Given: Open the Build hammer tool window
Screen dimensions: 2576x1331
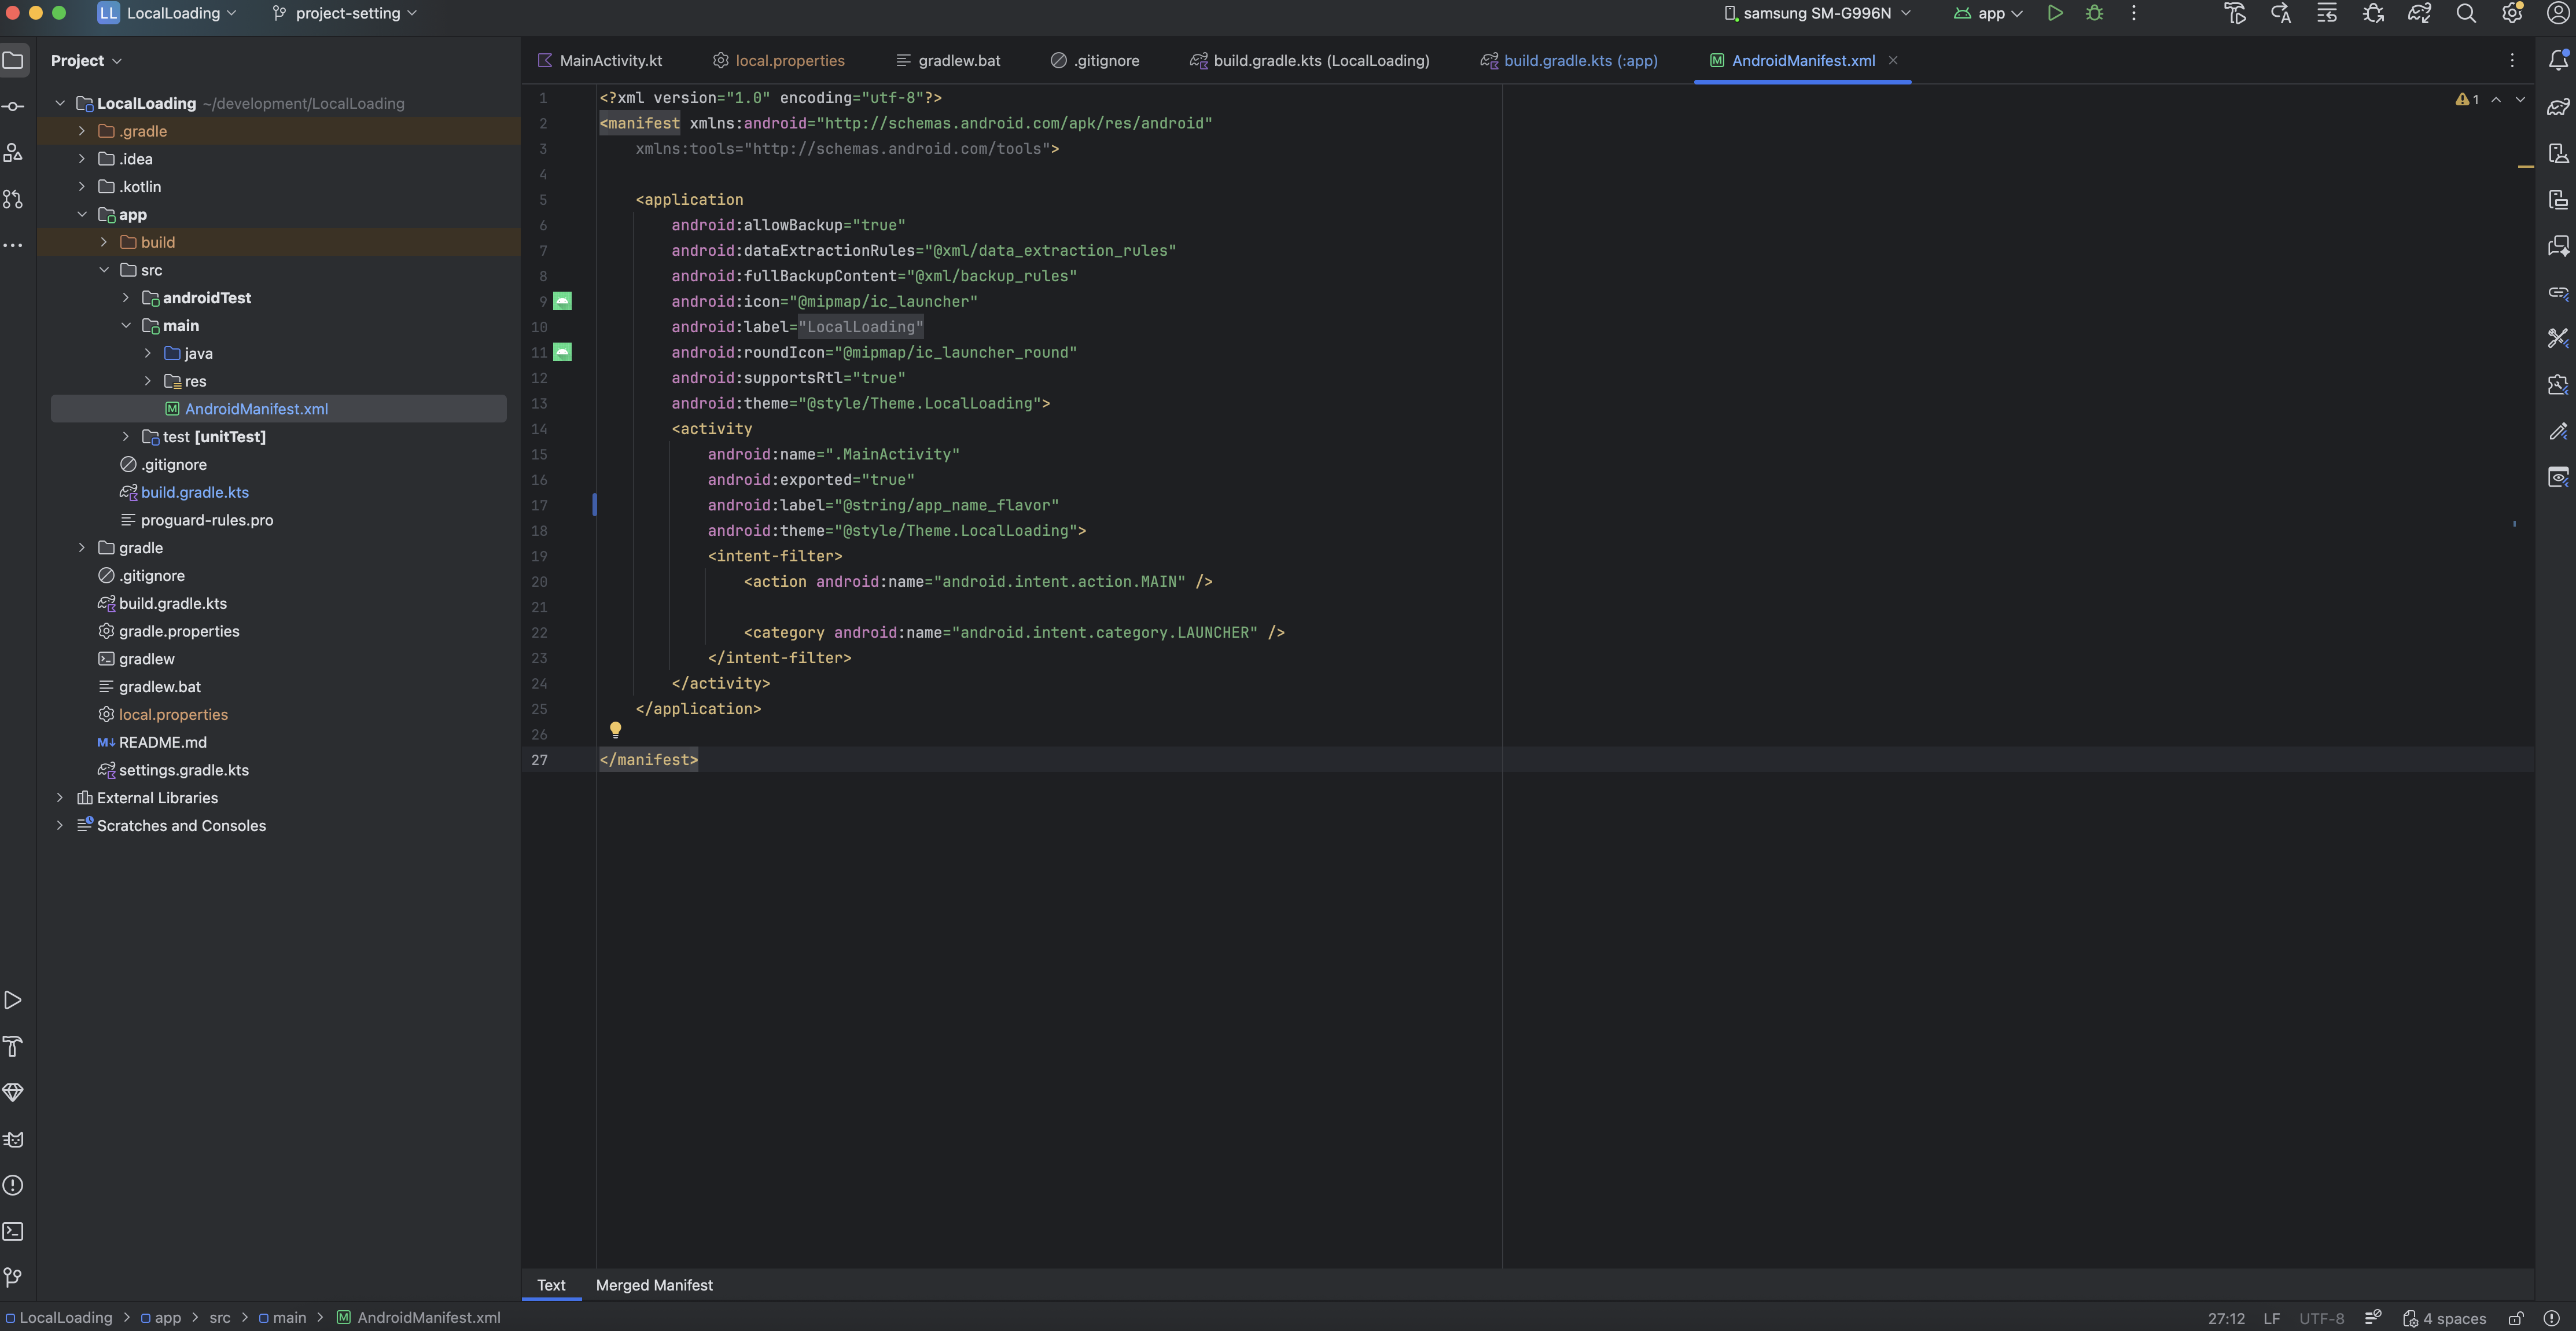Looking at the screenshot, I should (13, 1046).
